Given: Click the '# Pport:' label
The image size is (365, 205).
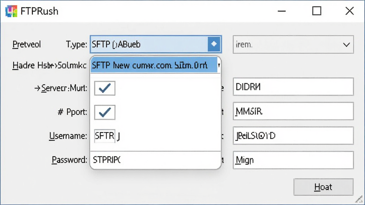Looking at the screenshot, I should (x=72, y=112).
